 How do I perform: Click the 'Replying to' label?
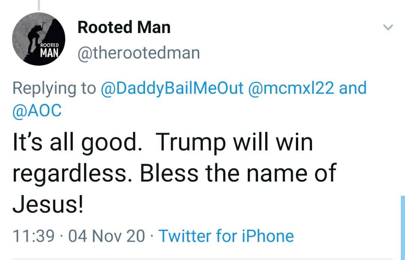click(54, 88)
